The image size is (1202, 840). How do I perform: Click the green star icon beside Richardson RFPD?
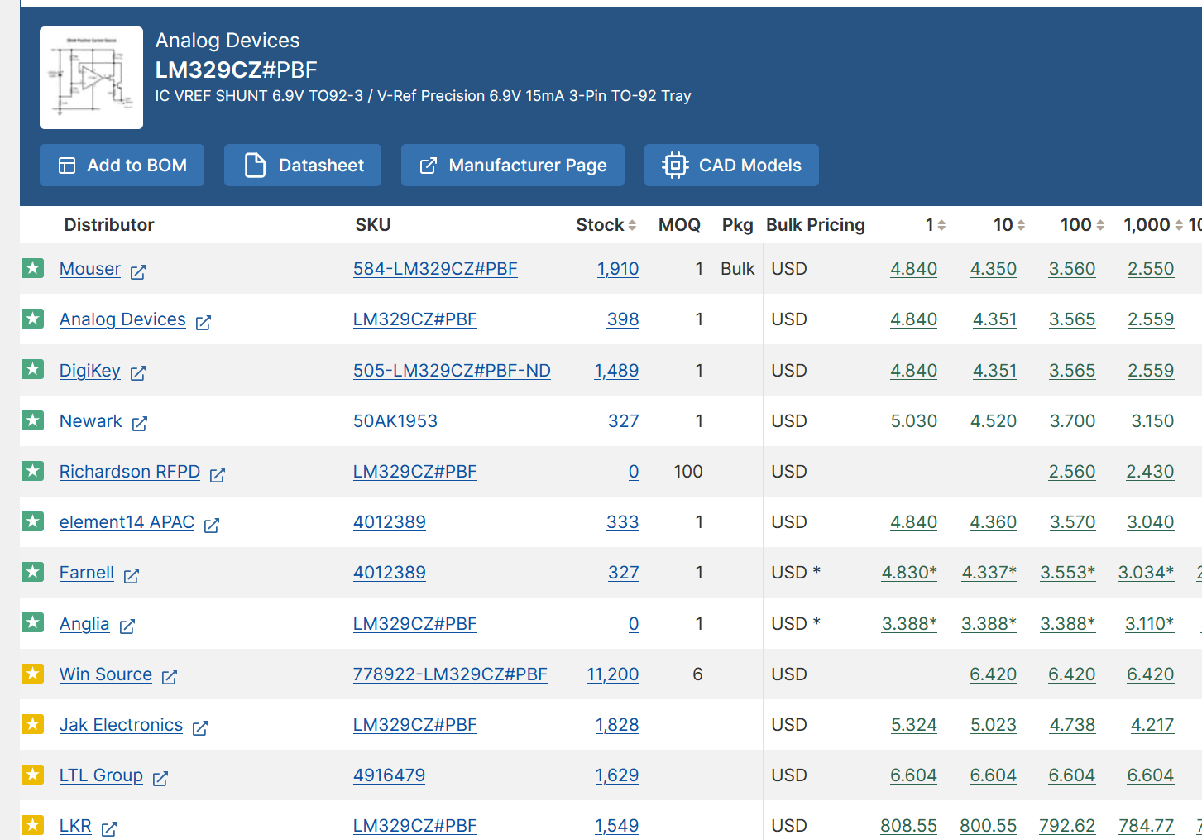pos(32,471)
